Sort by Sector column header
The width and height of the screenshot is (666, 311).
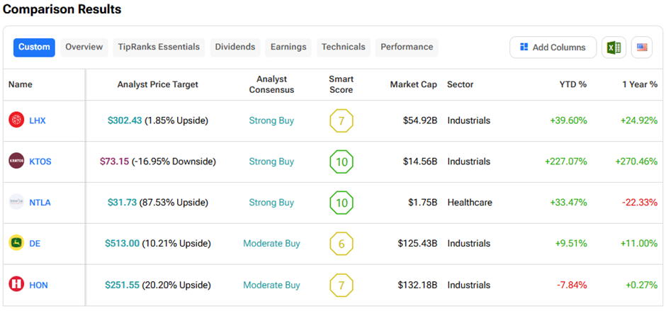click(461, 84)
